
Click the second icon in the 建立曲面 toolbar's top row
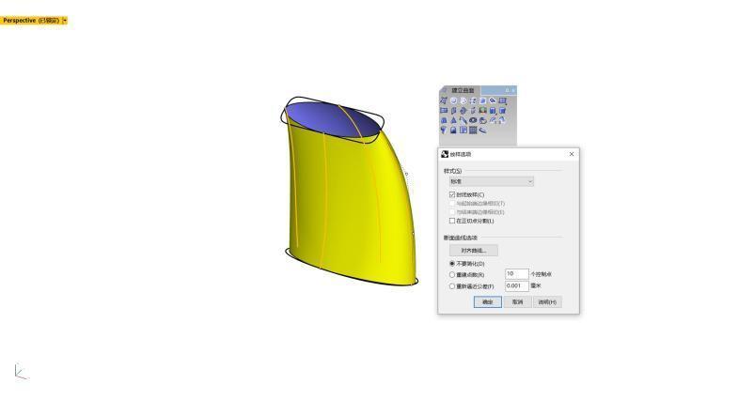[453, 100]
